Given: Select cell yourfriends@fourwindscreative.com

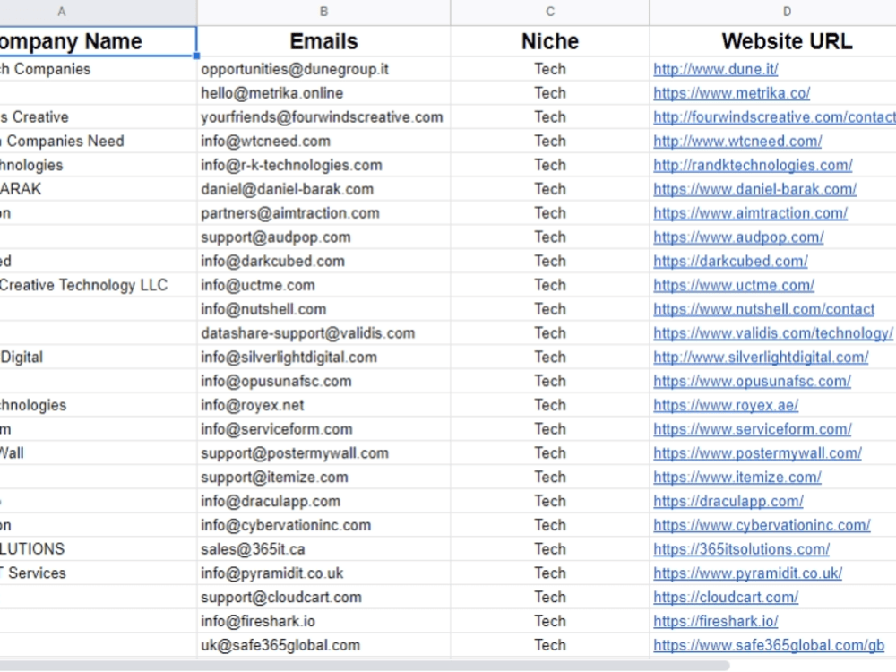Looking at the screenshot, I should click(323, 117).
